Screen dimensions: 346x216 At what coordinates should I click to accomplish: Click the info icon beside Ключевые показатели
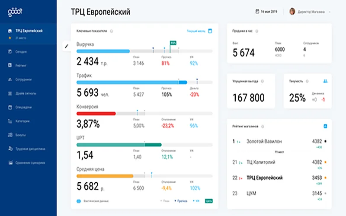tap(112, 31)
